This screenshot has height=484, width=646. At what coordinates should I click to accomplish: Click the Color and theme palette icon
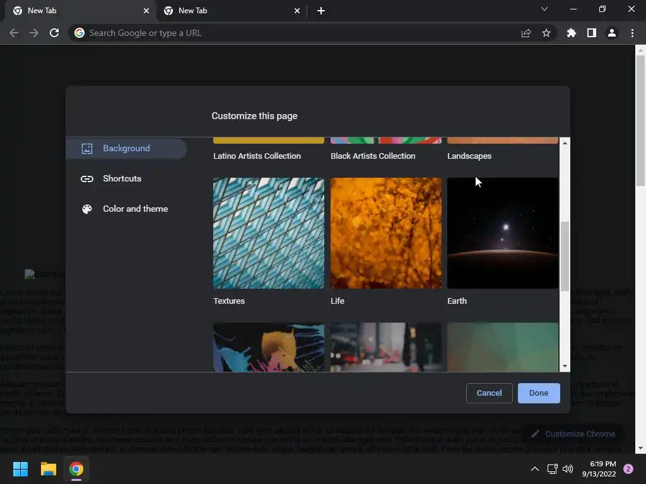coord(87,209)
